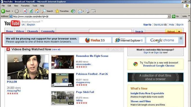
Task: Click the vertical scrollbar up arrow
Action: [190, 20]
